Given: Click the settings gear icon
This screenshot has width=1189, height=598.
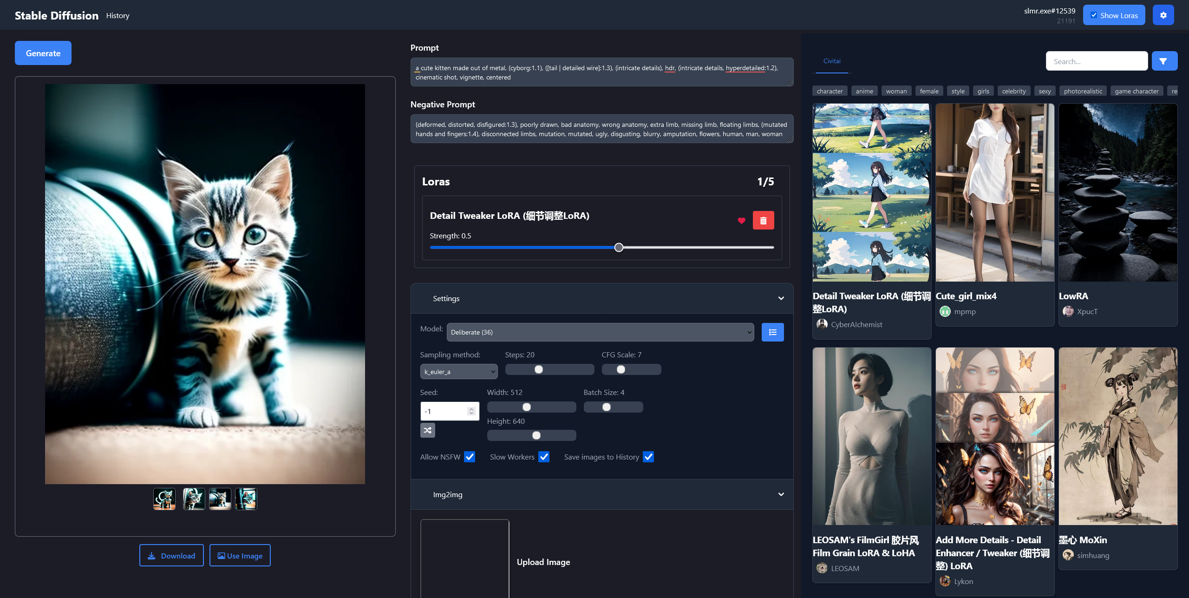Looking at the screenshot, I should pyautogui.click(x=1163, y=15).
